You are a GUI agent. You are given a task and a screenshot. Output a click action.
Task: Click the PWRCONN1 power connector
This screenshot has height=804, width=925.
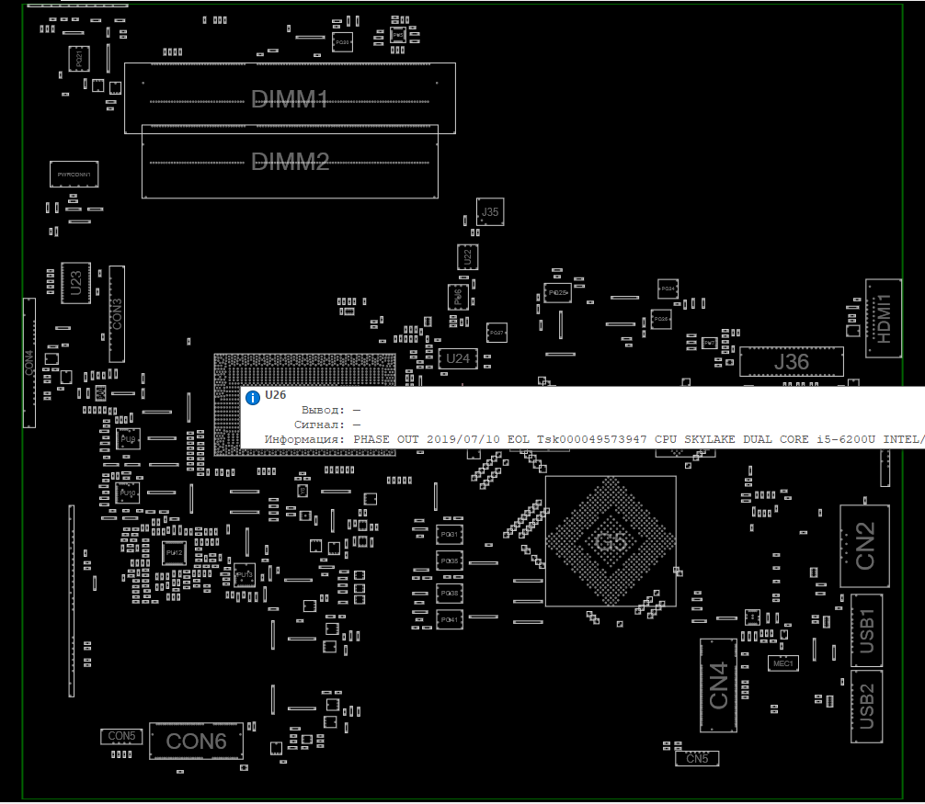[x=74, y=174]
